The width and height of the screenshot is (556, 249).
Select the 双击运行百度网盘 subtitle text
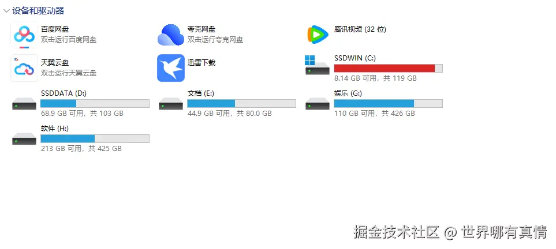pyautogui.click(x=69, y=40)
